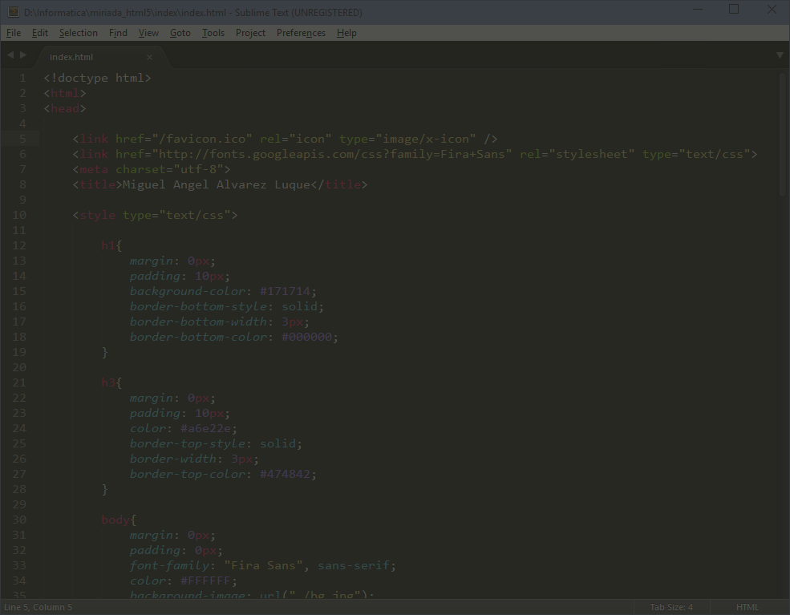Click the background-color #171714 value
Viewport: 790px width, 615px height.
tap(285, 291)
